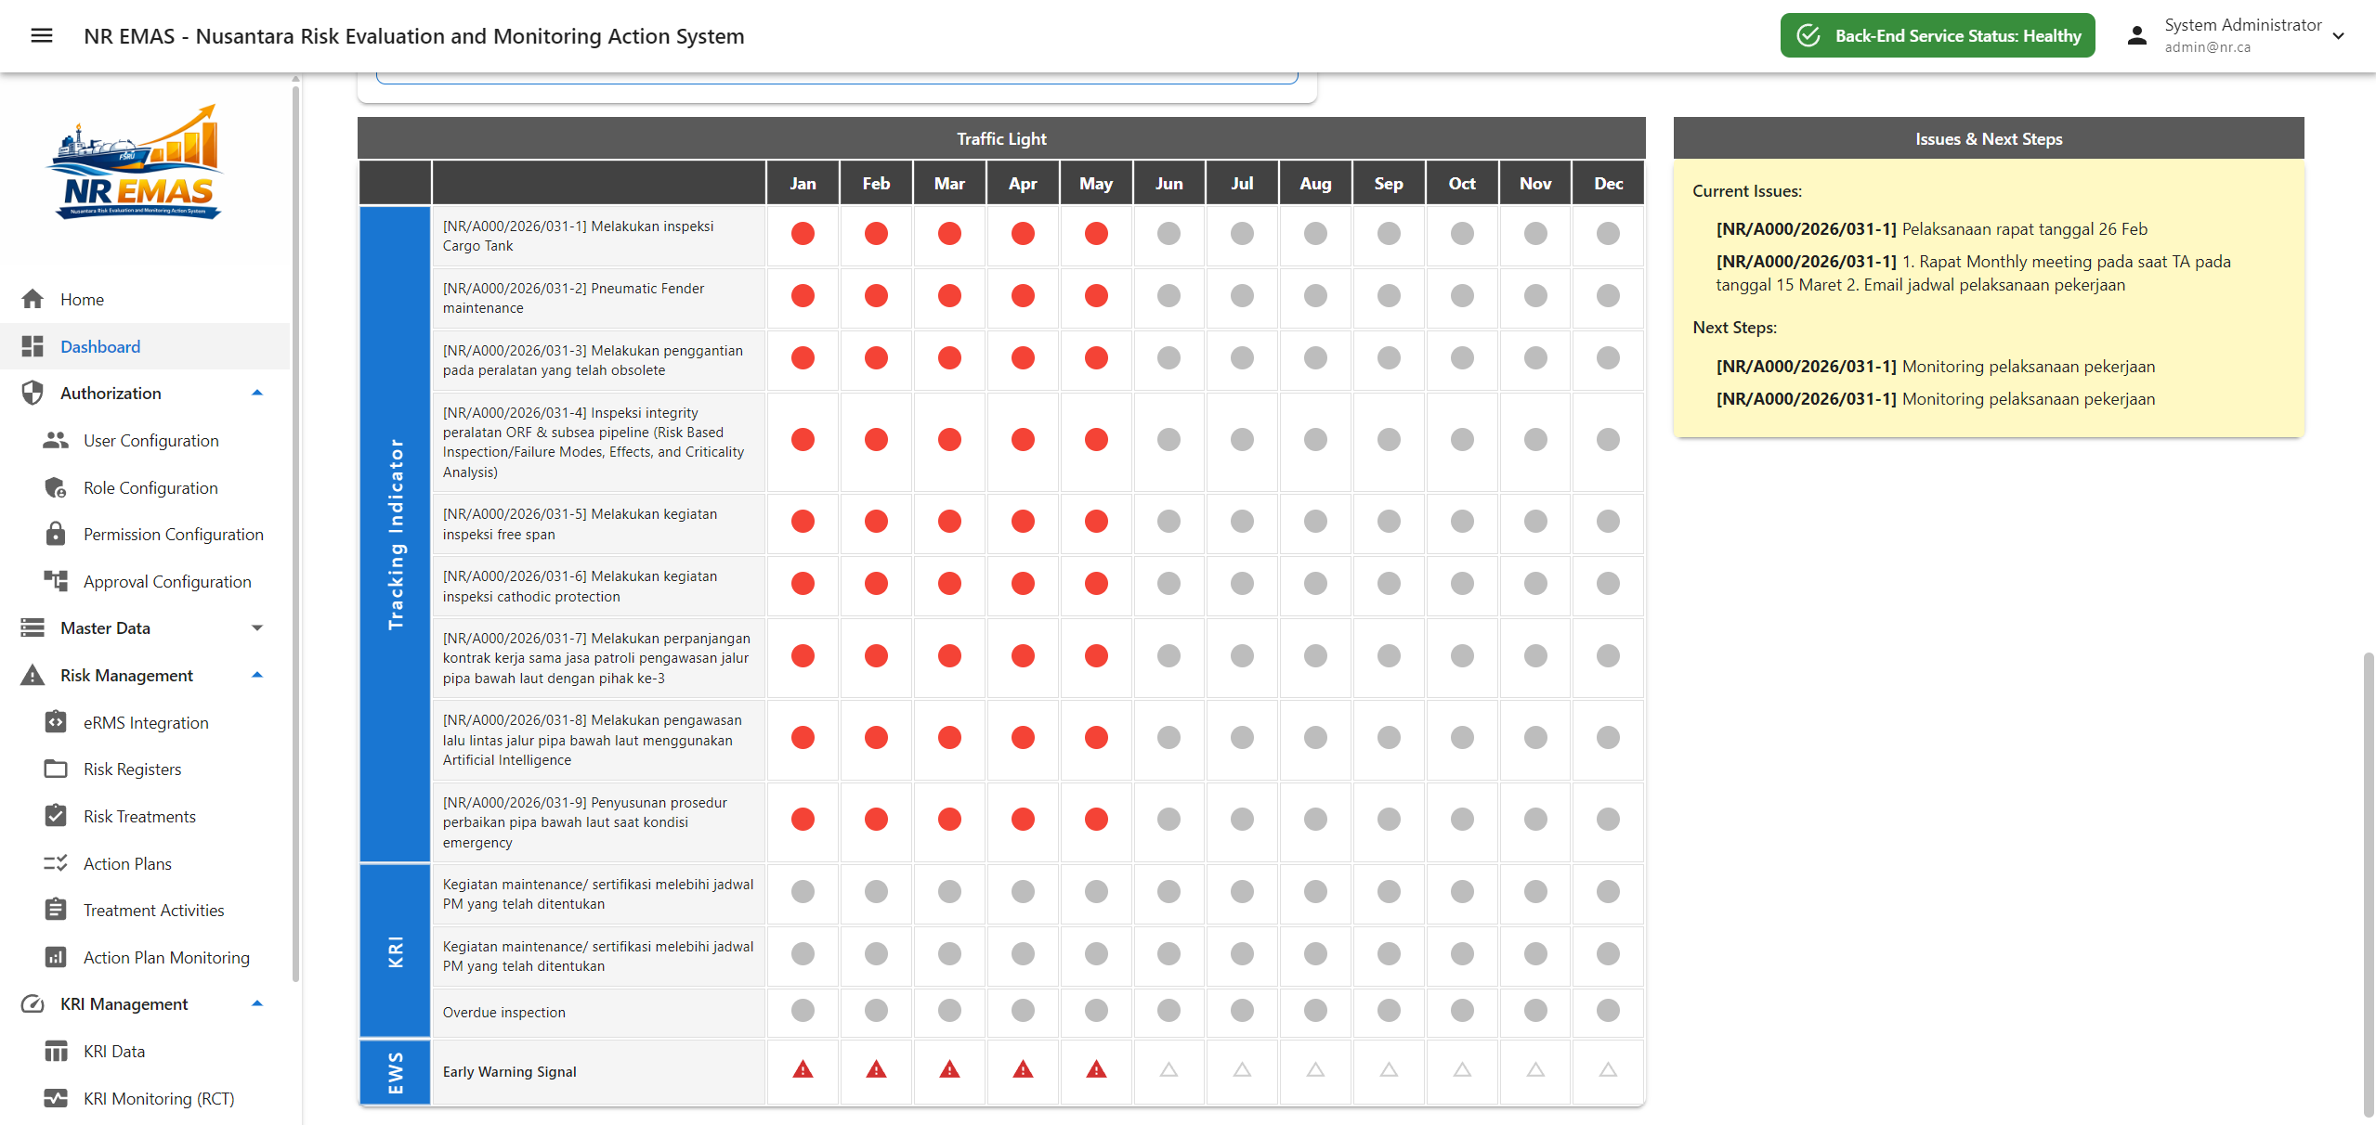Collapse the Risk Management menu section
The height and width of the screenshot is (1125, 2376).
point(257,675)
